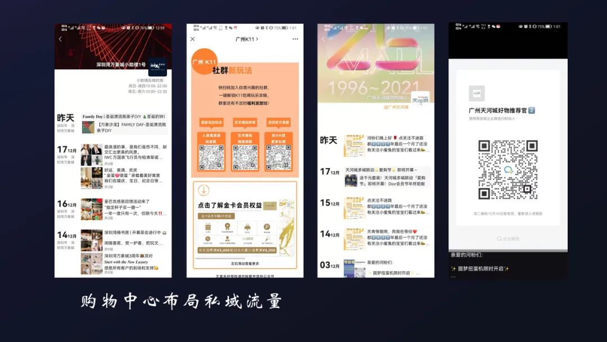Click 左右滑动查看更多 hint text
The width and height of the screenshot is (607, 342).
(x=245, y=264)
